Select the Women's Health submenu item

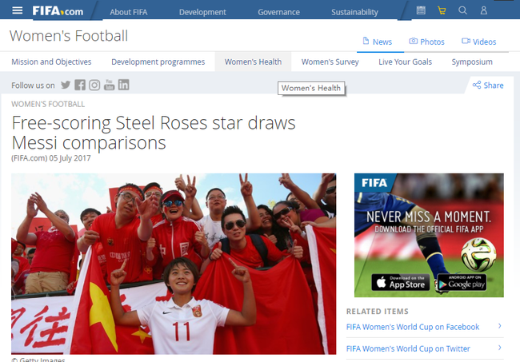pos(253,62)
